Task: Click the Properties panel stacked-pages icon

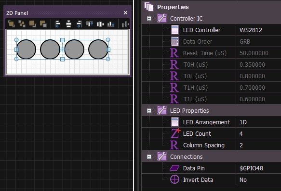Action: point(149,7)
